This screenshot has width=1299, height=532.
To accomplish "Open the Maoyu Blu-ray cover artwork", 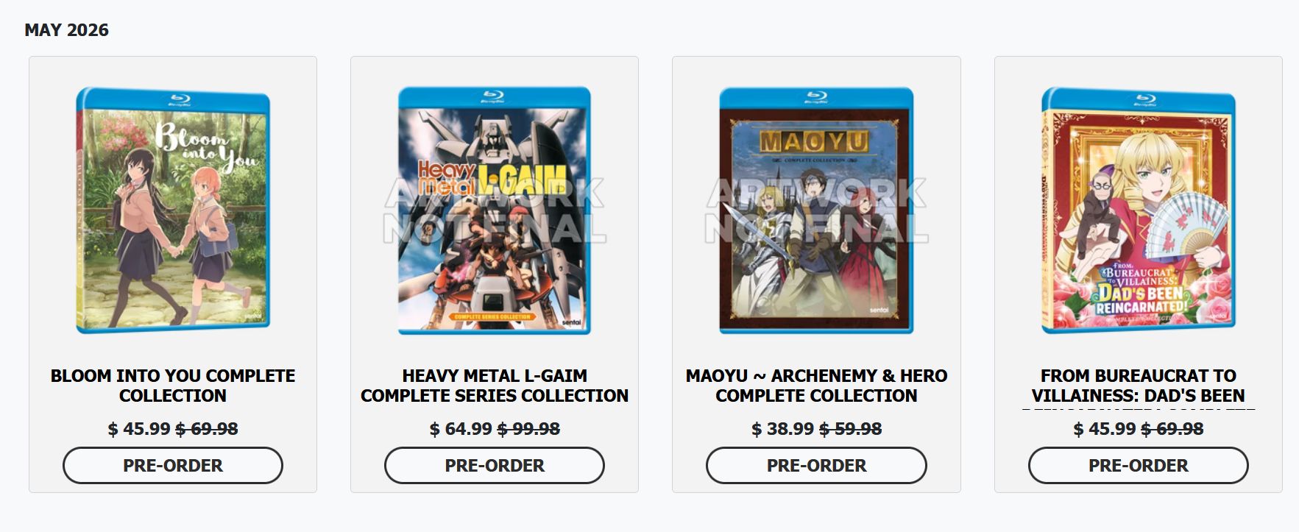I will (816, 210).
